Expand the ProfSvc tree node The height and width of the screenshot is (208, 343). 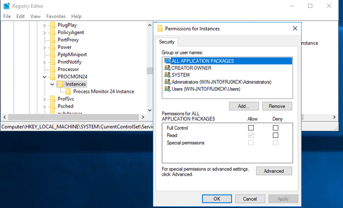[45, 99]
